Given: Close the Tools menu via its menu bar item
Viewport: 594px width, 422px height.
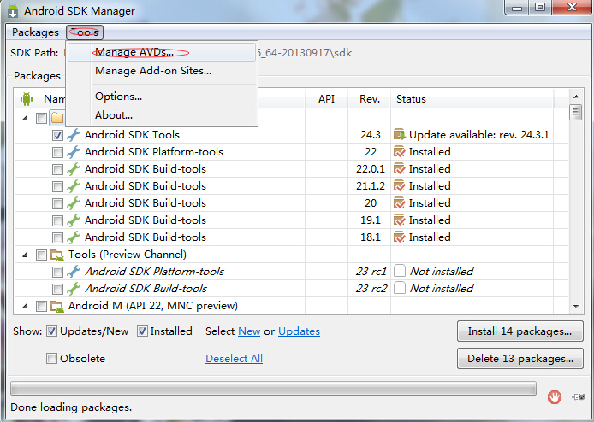Looking at the screenshot, I should [x=85, y=32].
